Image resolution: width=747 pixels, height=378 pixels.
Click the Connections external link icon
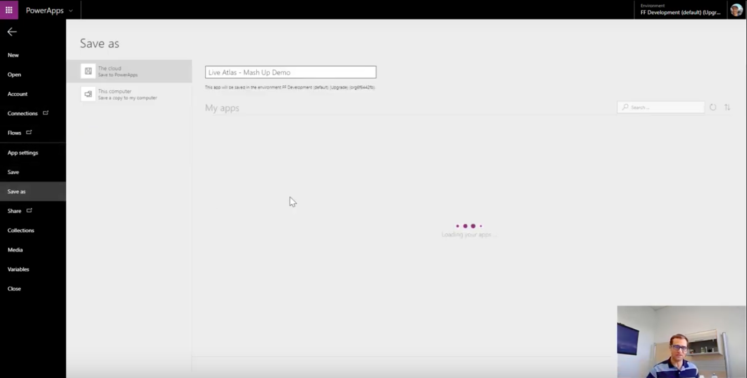(46, 113)
